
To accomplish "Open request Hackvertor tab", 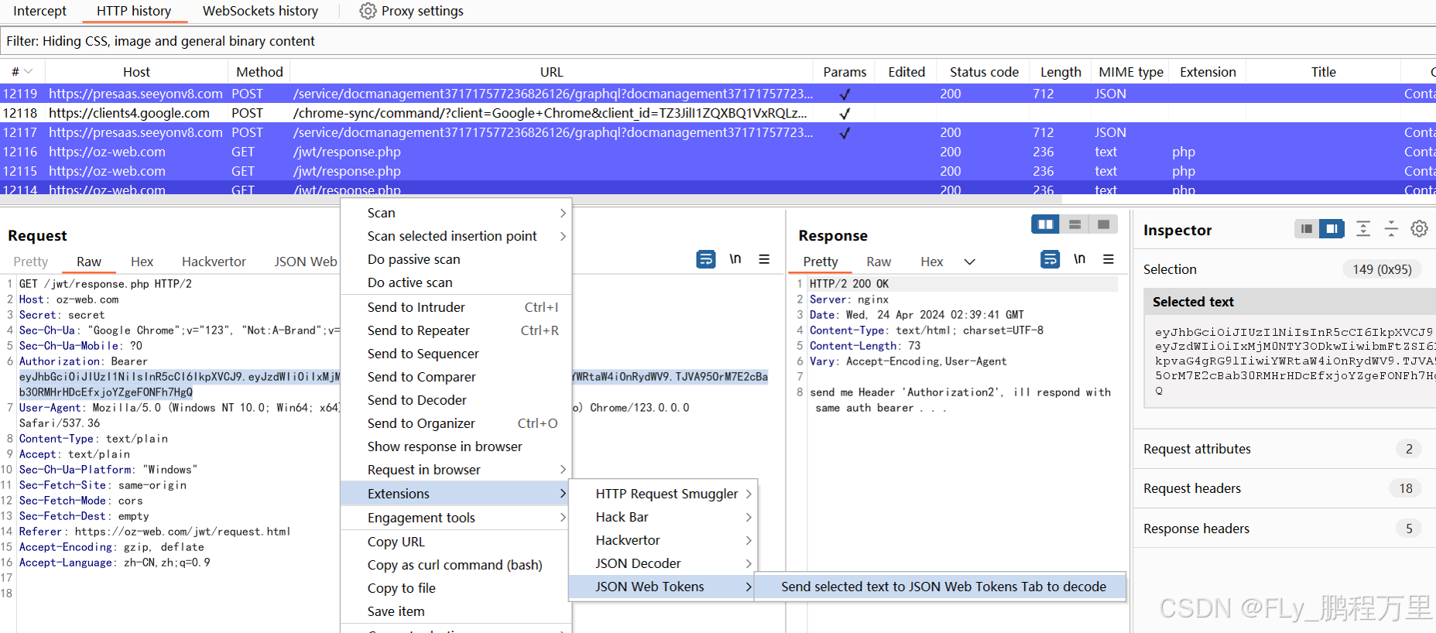I will (214, 262).
